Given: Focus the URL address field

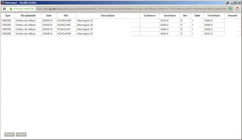Looking at the screenshot, I should (132, 9).
